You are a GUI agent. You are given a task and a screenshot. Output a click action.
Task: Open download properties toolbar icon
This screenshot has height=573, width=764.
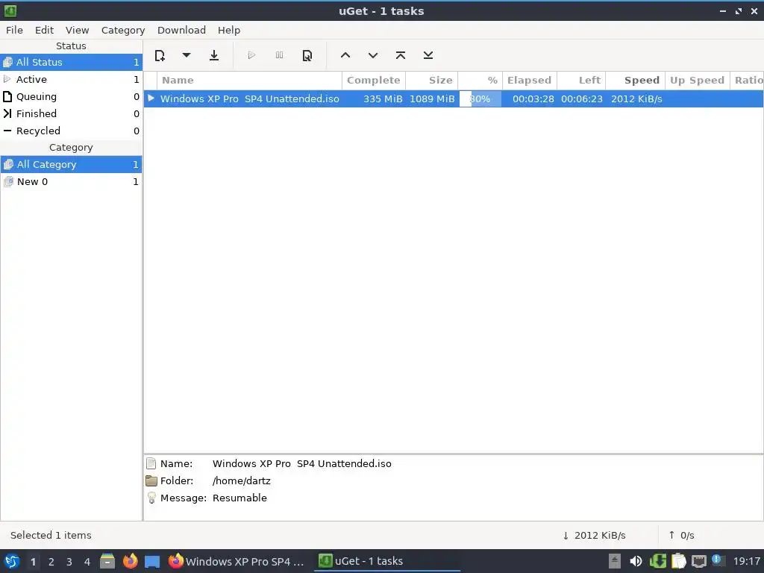pyautogui.click(x=307, y=55)
